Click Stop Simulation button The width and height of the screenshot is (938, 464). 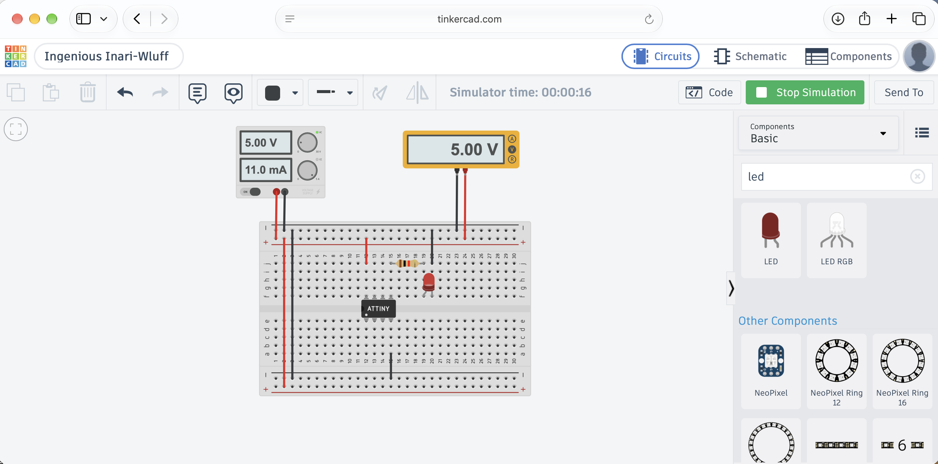(805, 92)
